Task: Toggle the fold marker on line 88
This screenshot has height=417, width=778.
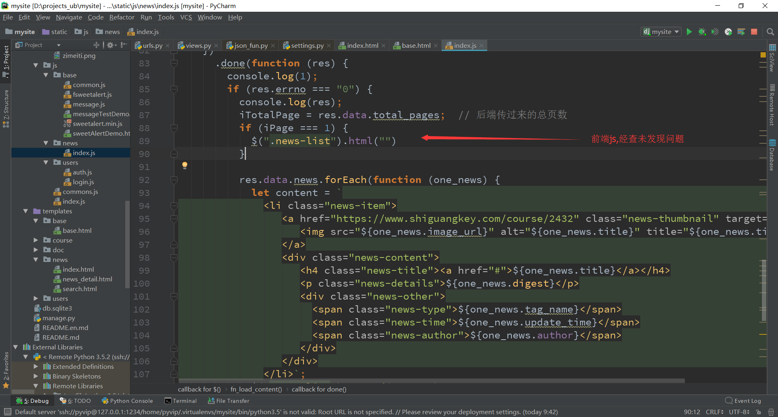Action: [174, 128]
